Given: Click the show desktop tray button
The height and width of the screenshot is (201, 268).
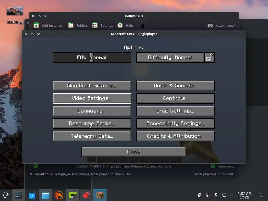Looking at the screenshot, I should pyautogui.click(x=261, y=195).
